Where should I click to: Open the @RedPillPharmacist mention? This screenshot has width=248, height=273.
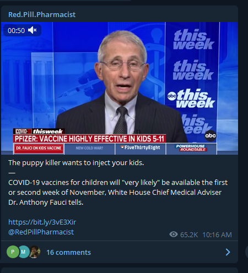pyautogui.click(x=41, y=232)
